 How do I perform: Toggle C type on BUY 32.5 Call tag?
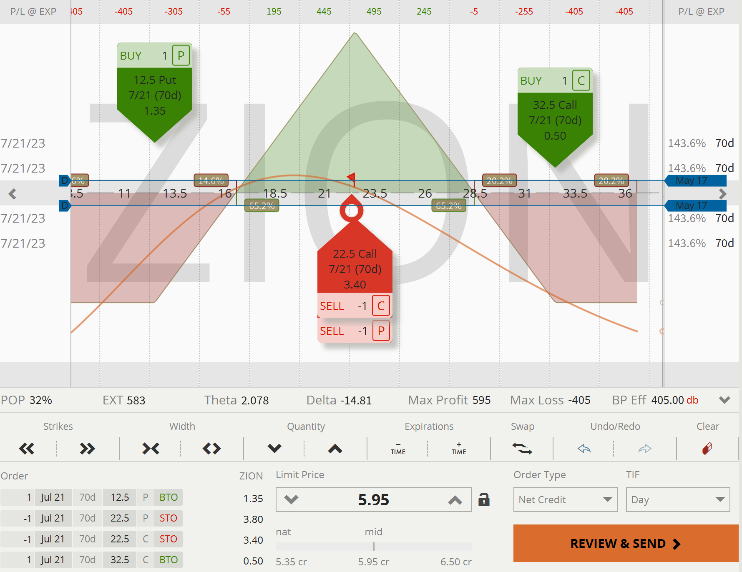[x=581, y=81]
